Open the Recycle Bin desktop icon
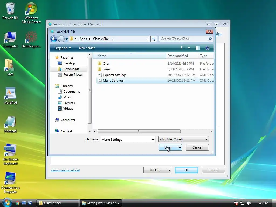The width and height of the screenshot is (276, 207). pos(10,11)
